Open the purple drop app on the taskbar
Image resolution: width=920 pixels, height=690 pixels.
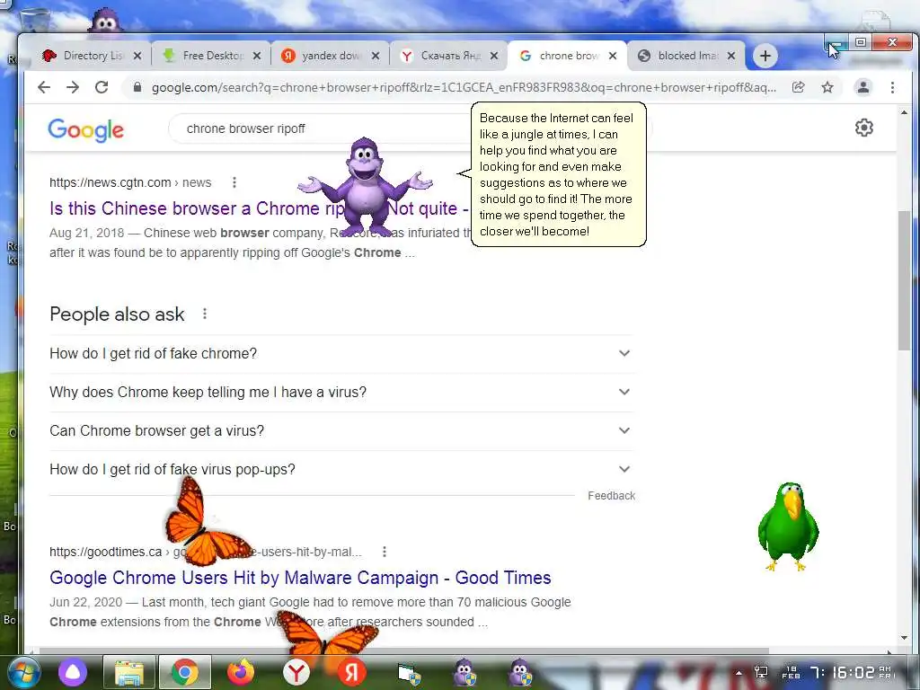point(72,672)
